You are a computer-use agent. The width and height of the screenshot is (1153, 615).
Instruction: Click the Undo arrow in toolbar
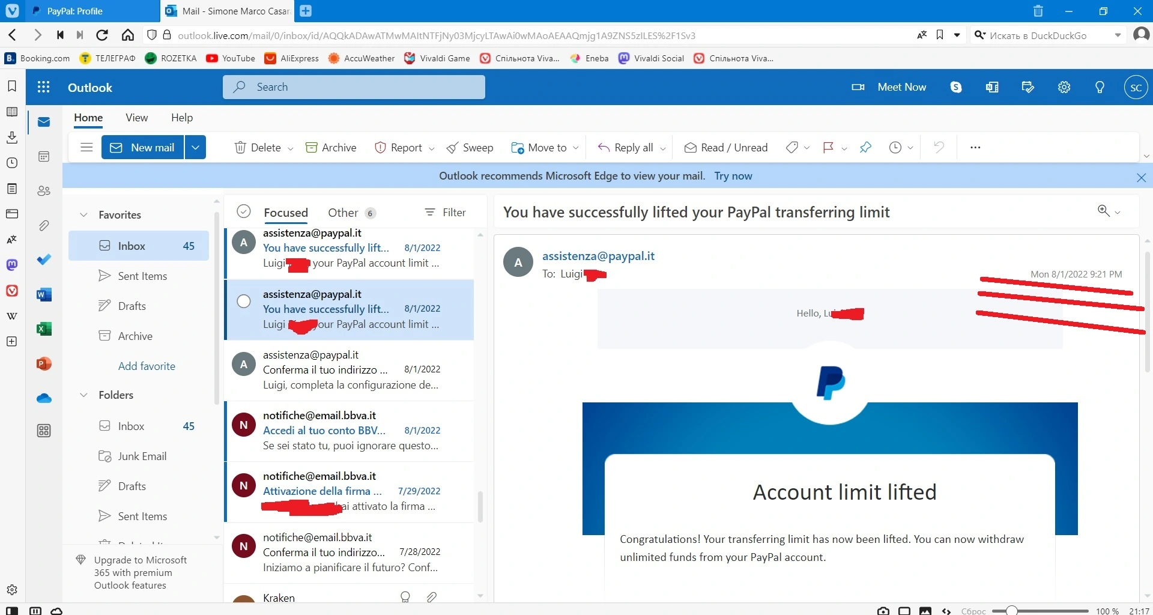[x=939, y=147]
